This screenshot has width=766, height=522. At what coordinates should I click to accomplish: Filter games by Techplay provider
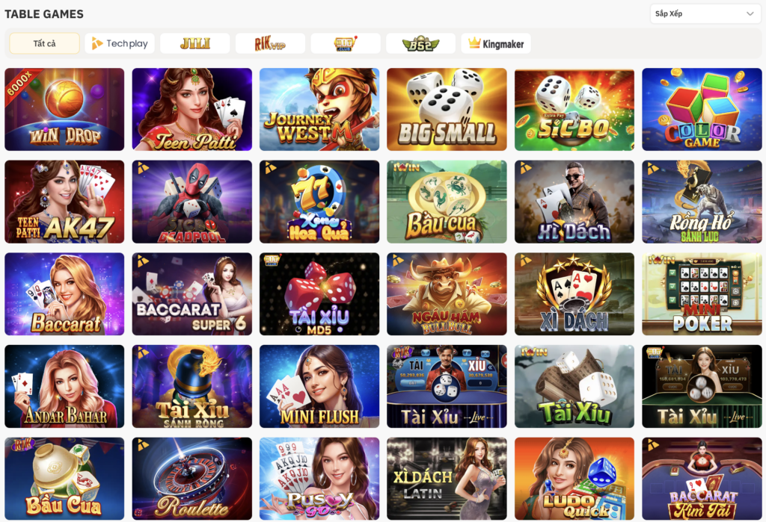click(120, 43)
